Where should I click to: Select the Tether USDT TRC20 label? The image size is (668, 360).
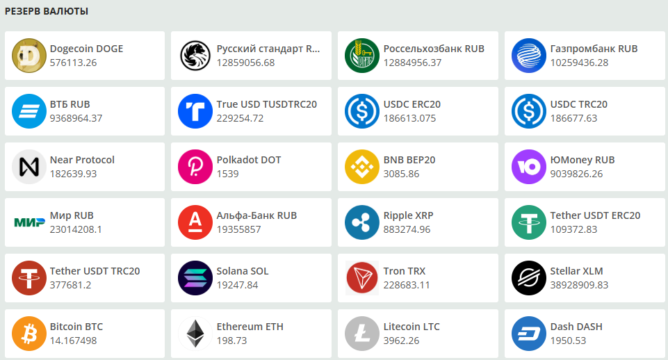pyautogui.click(x=95, y=271)
